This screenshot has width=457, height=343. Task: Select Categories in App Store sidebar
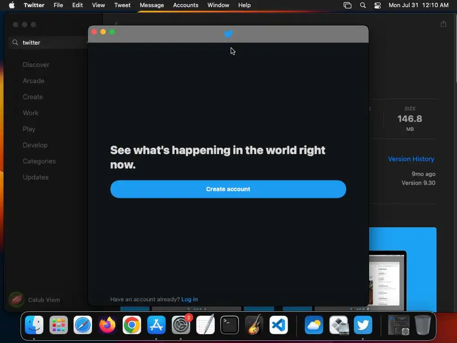click(39, 161)
